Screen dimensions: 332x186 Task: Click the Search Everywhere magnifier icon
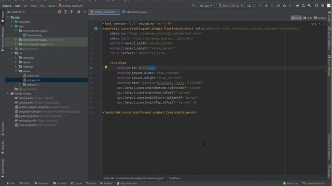click(317, 6)
